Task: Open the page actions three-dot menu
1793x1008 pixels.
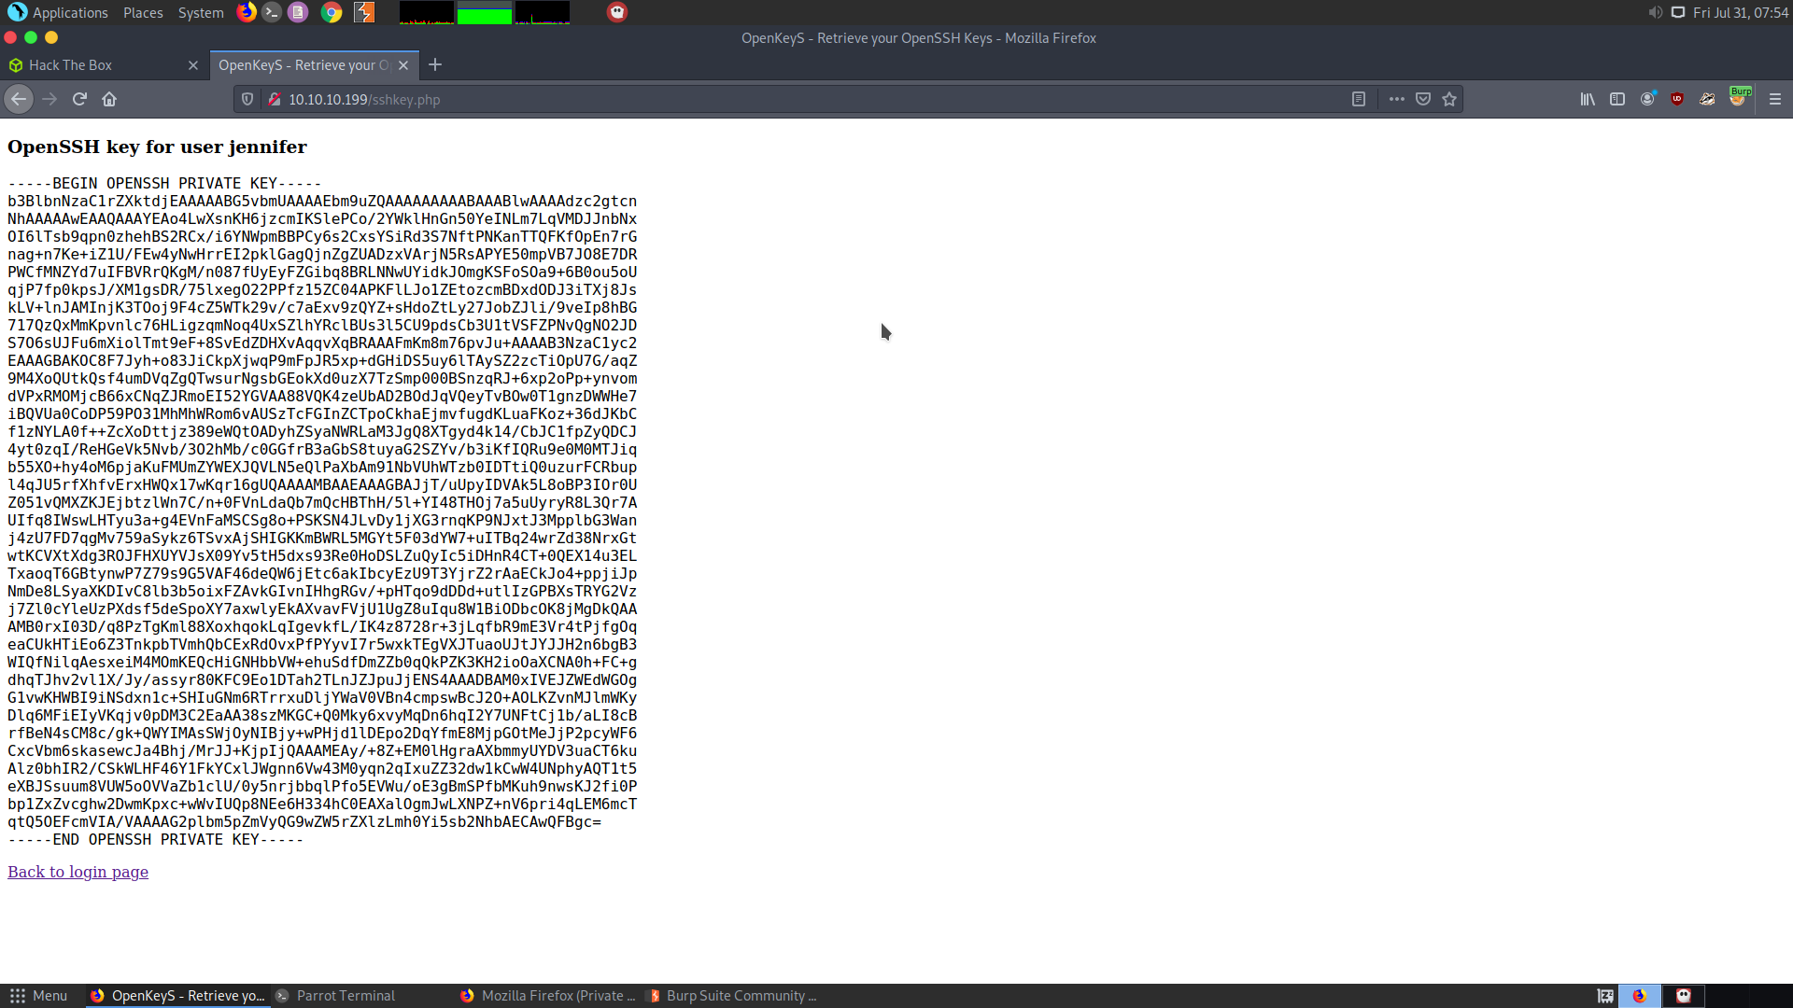Action: pos(1396,99)
